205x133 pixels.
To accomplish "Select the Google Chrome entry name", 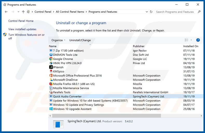I will pyautogui.click(x=63, y=59).
